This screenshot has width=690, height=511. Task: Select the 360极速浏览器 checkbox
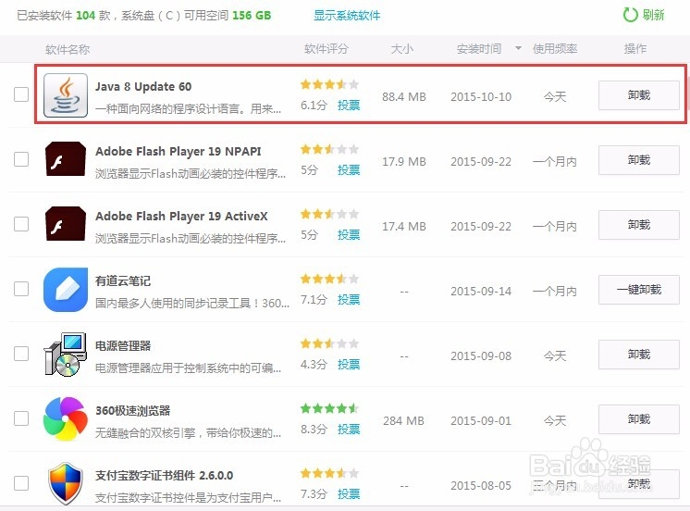[x=21, y=418]
